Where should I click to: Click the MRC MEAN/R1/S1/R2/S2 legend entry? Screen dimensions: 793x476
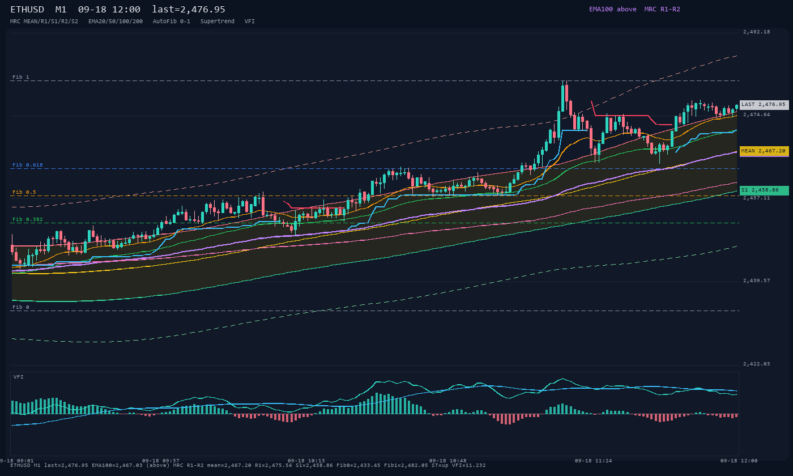click(x=44, y=21)
